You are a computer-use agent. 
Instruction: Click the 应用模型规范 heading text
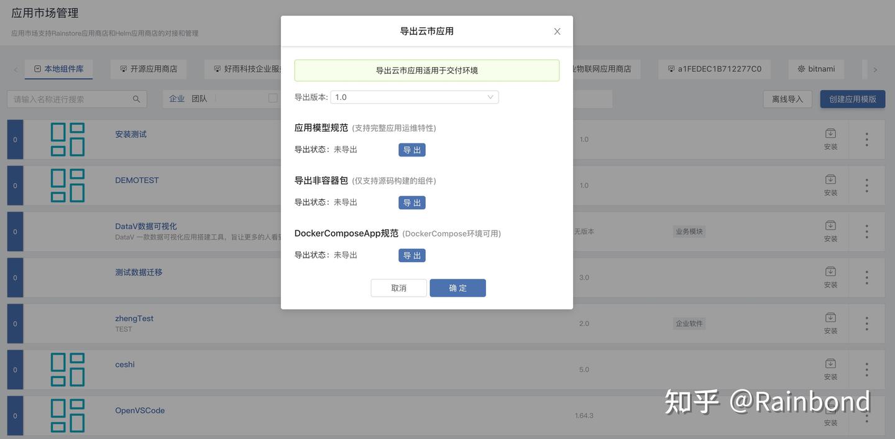321,127
